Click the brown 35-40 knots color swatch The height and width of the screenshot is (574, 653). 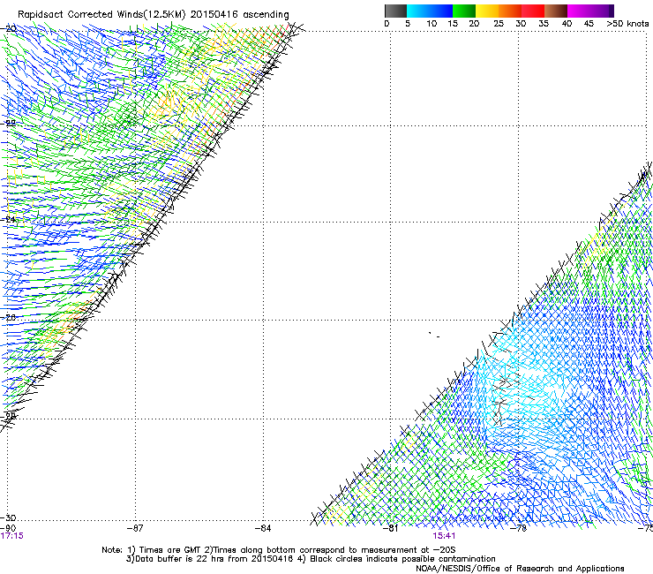(556, 11)
